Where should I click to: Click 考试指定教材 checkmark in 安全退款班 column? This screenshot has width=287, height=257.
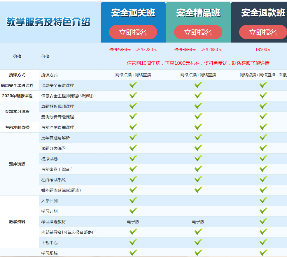tap(263, 221)
